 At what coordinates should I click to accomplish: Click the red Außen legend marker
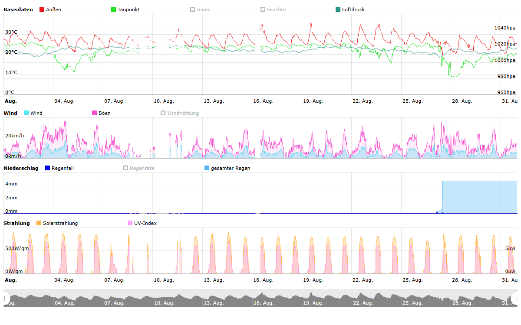pyautogui.click(x=42, y=10)
